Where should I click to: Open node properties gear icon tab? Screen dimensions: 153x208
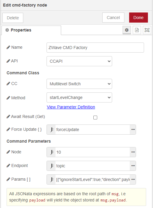(x=127, y=30)
